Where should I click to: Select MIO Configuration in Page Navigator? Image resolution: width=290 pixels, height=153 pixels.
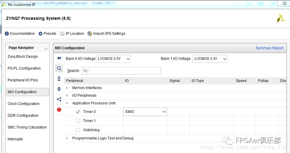coord(27,92)
